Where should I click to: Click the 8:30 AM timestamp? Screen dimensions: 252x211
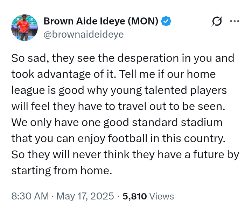pos(30,196)
